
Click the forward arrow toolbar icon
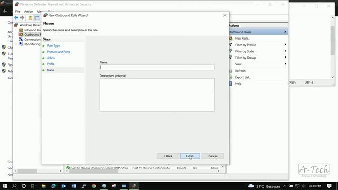click(22, 17)
